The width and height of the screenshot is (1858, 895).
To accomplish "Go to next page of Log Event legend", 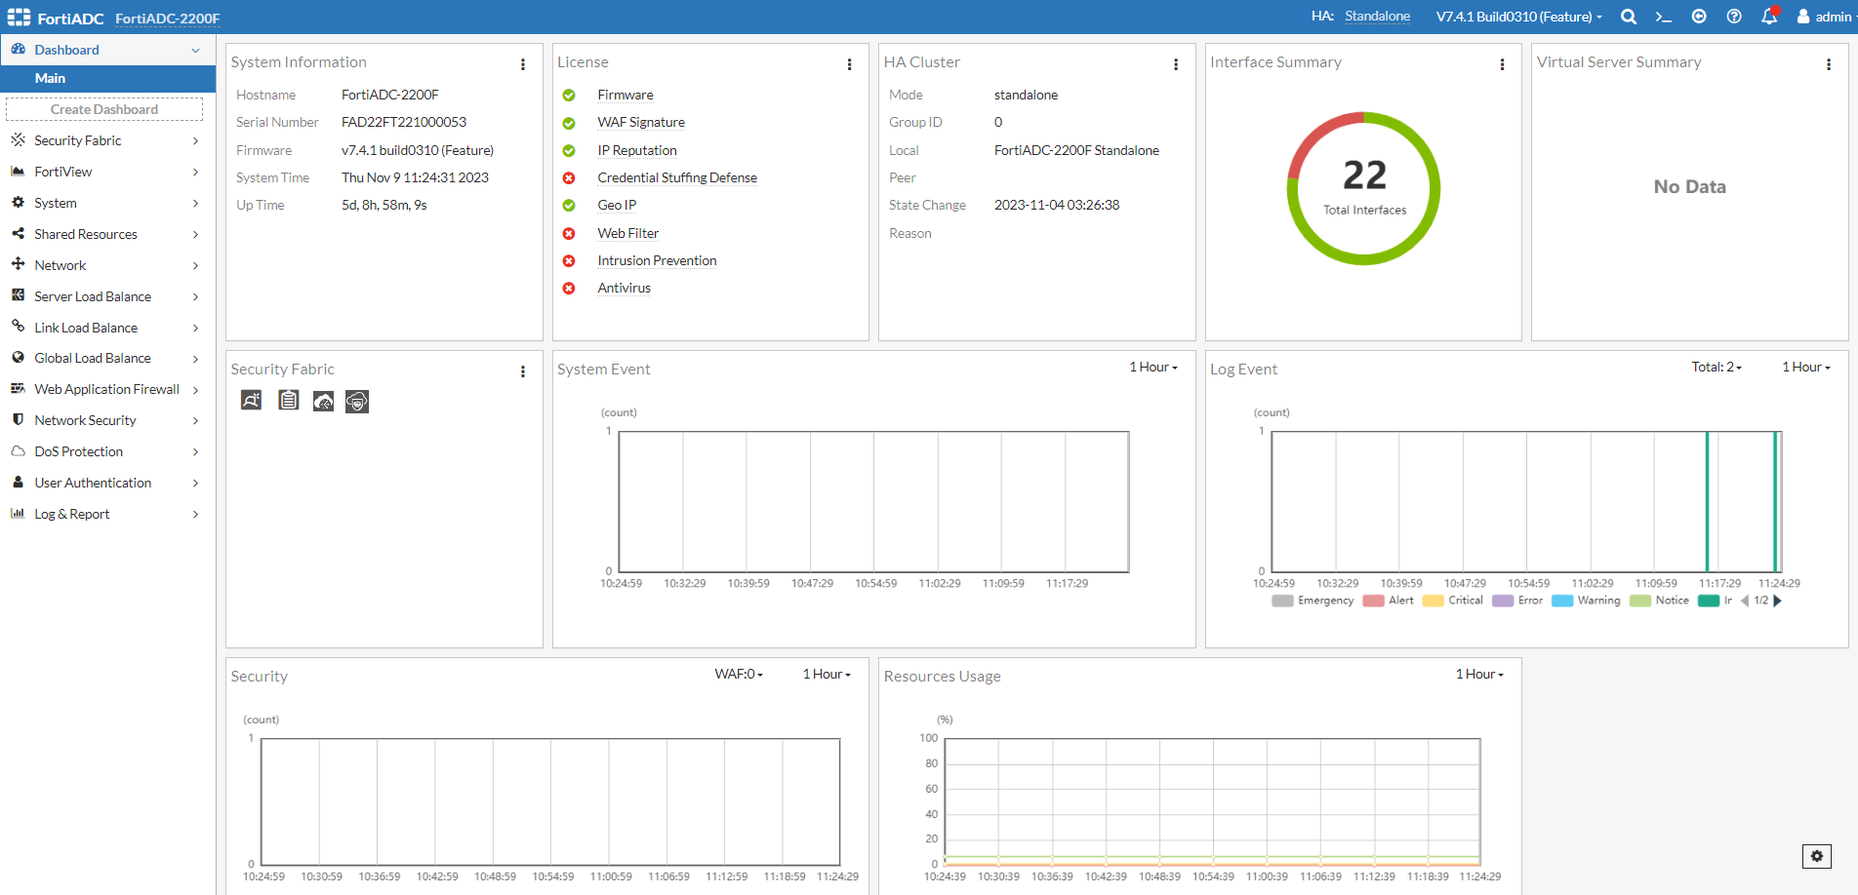I will (x=1778, y=601).
